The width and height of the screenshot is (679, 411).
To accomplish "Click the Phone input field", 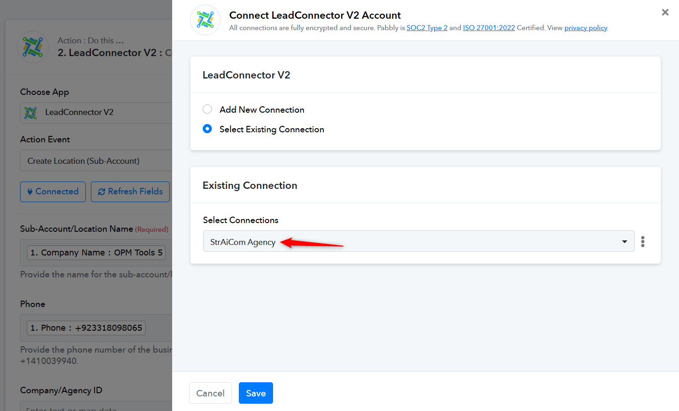I will point(96,328).
